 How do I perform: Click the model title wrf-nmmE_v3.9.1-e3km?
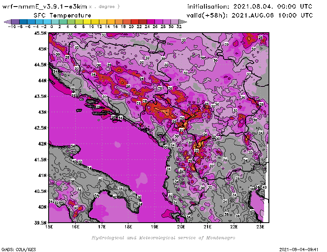point(45,7)
